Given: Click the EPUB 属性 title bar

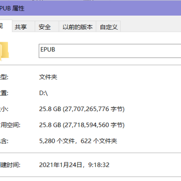Looking at the screenshot, I should click(90, 8).
